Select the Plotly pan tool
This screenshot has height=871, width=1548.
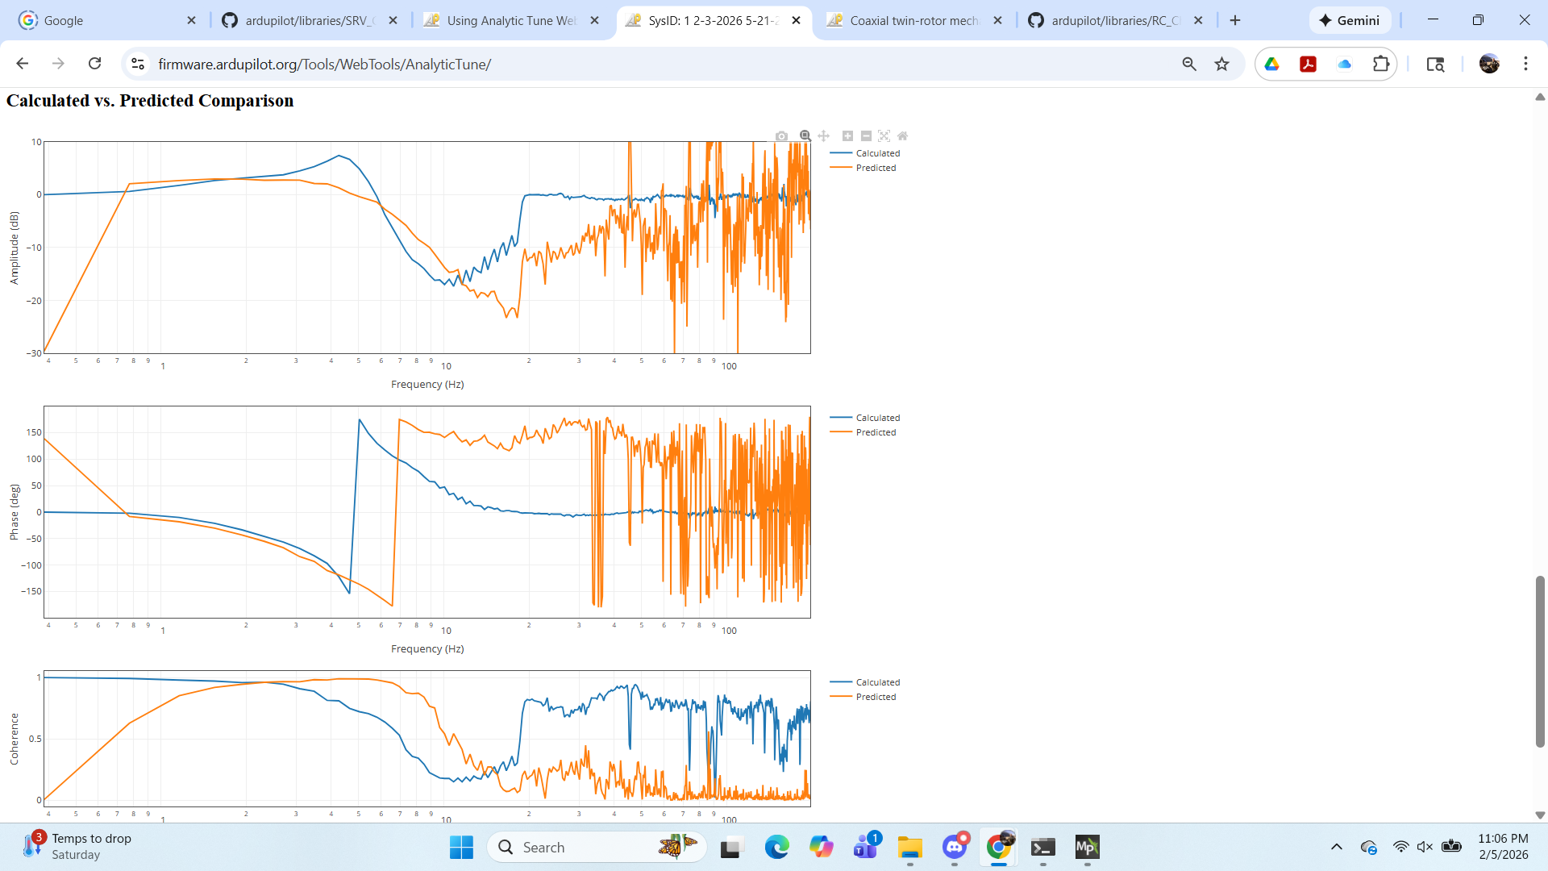click(x=823, y=136)
